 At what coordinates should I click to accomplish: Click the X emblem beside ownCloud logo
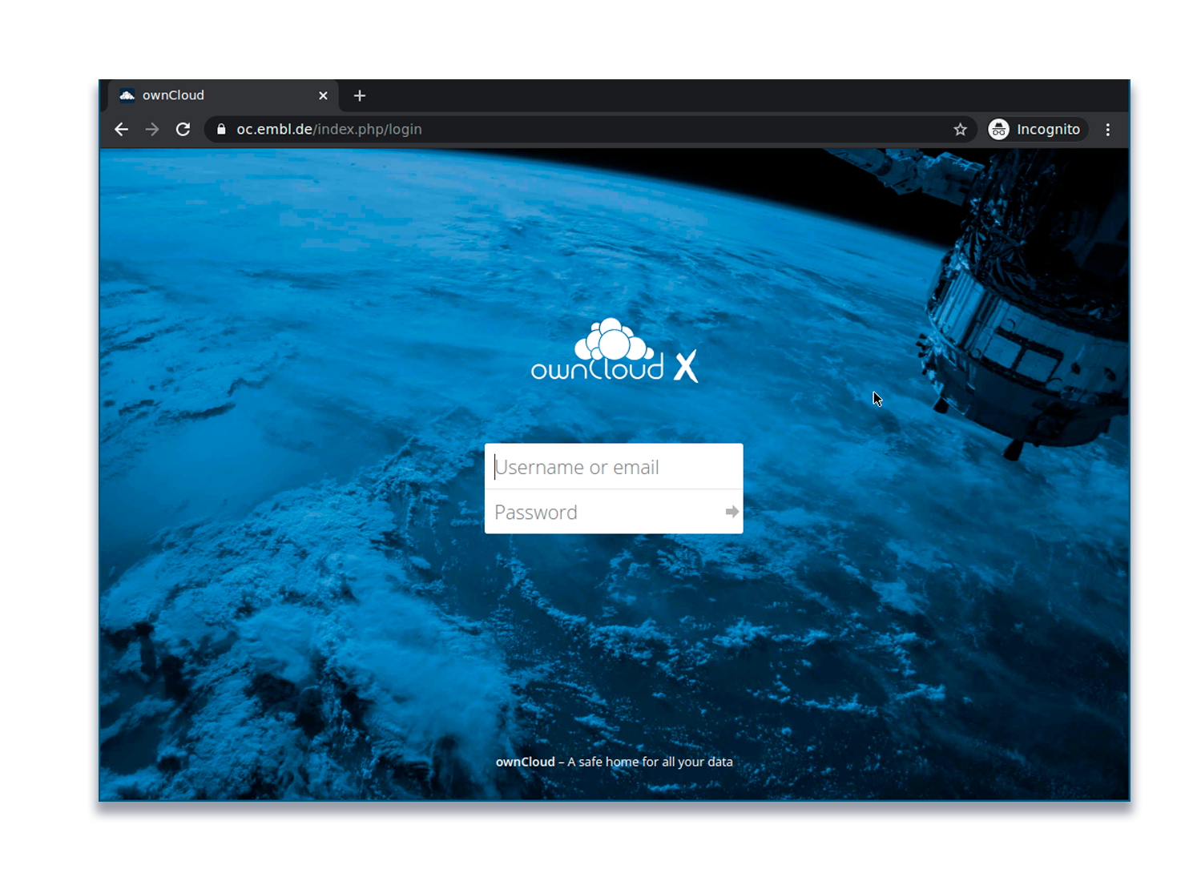pos(686,366)
